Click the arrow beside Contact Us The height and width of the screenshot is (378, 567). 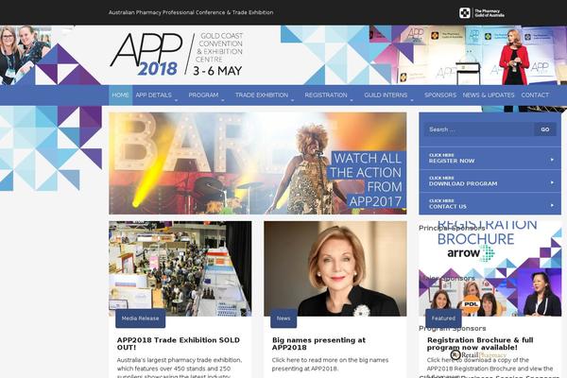(x=552, y=205)
